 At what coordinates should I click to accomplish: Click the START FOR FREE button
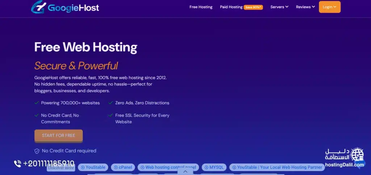tap(58, 136)
